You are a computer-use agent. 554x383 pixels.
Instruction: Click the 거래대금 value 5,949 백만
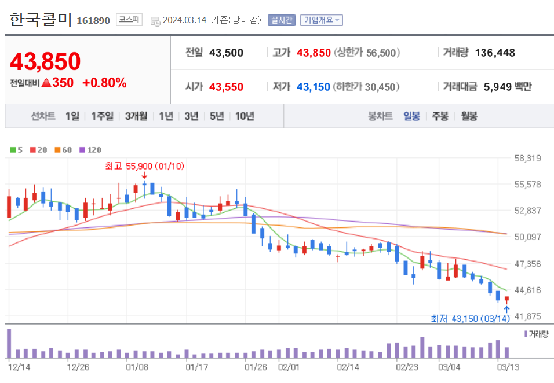pos(508,87)
